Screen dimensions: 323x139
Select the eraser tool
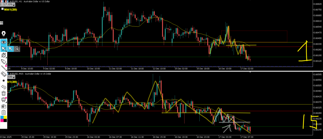tap(4, 74)
